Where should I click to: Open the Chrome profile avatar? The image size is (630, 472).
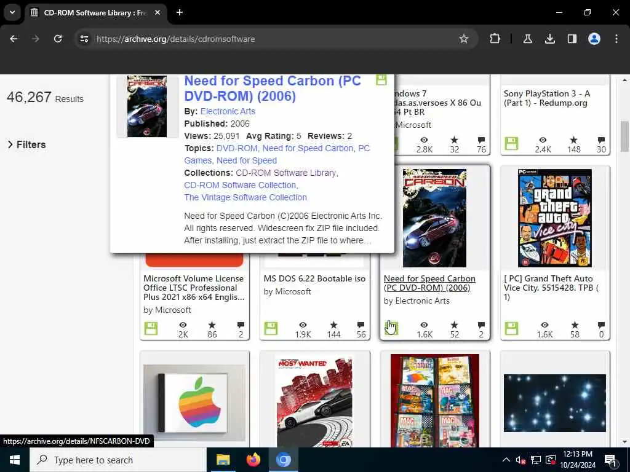tap(594, 39)
